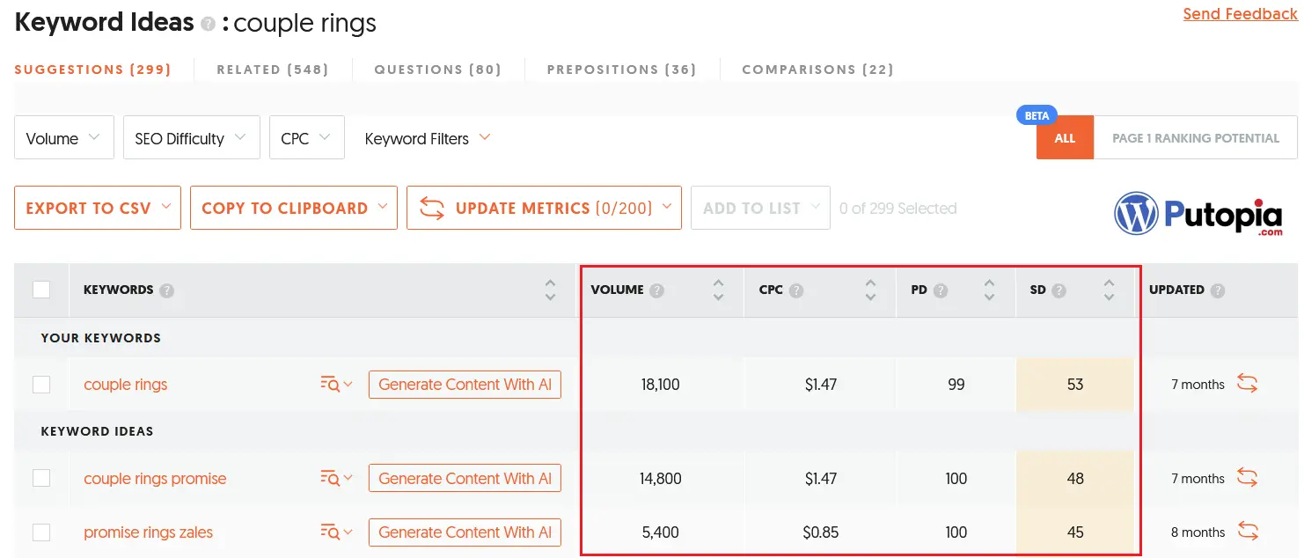The height and width of the screenshot is (558, 1304).
Task: Open the COPY TO CLIPBOARD dropdown
Action: tap(294, 209)
